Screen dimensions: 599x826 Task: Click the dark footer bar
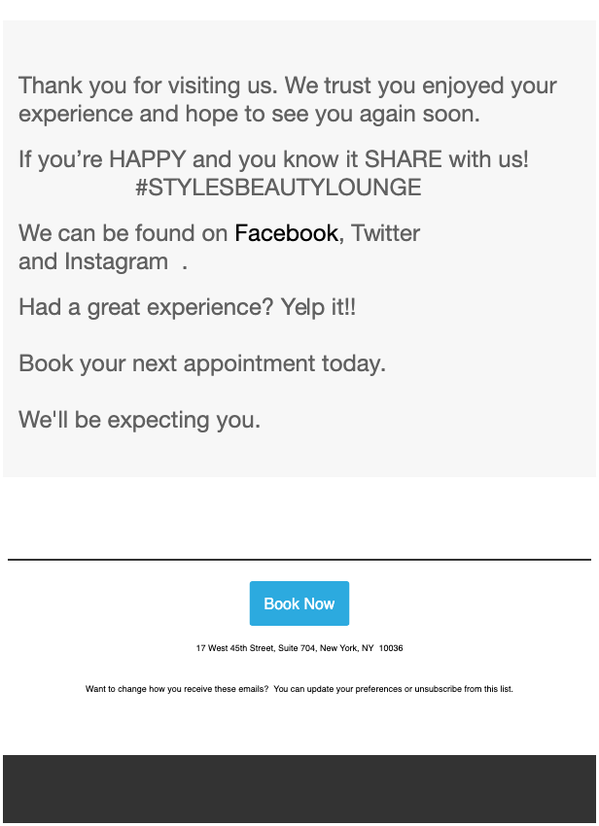click(x=299, y=789)
